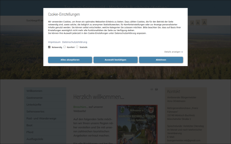Click the print page icon
This screenshot has height=144, width=231.
pos(156,89)
